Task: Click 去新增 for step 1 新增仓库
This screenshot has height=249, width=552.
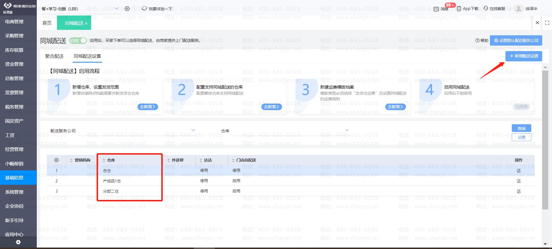Action: (x=147, y=107)
